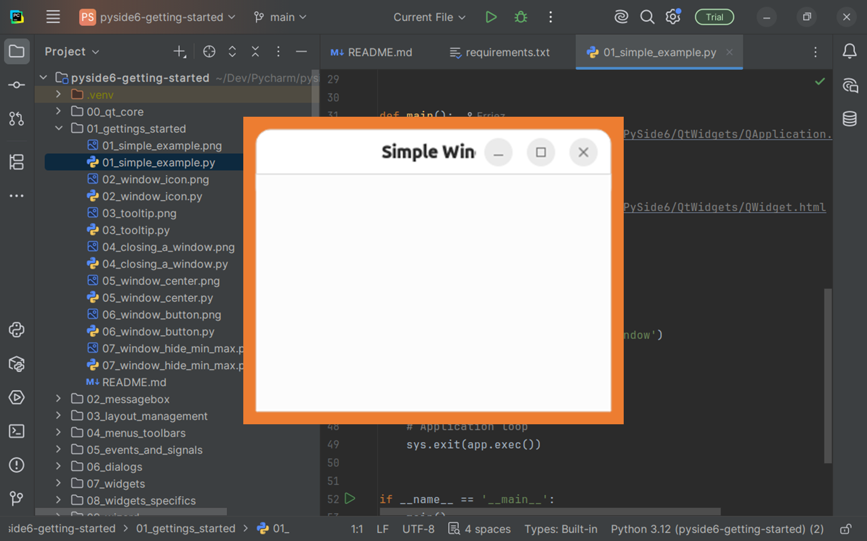Open AI Chat panel on right sidebar
This screenshot has height=541, width=867.
(x=849, y=85)
